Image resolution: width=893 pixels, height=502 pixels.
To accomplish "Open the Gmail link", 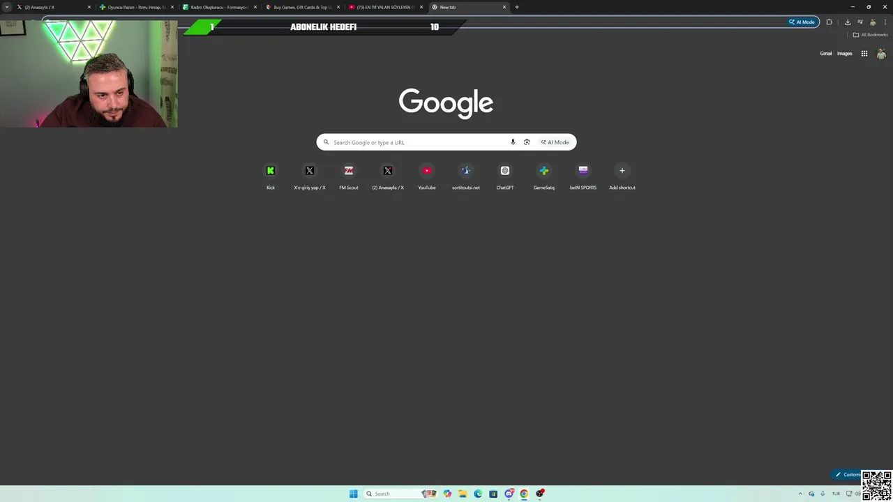I will pos(826,54).
